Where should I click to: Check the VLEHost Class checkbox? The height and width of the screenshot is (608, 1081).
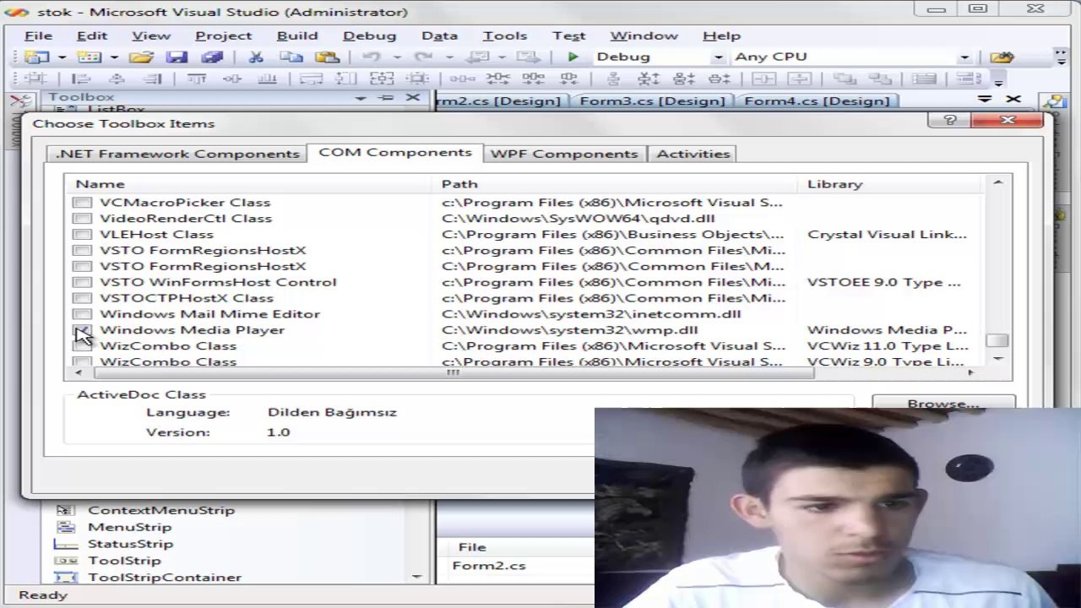pyautogui.click(x=82, y=235)
